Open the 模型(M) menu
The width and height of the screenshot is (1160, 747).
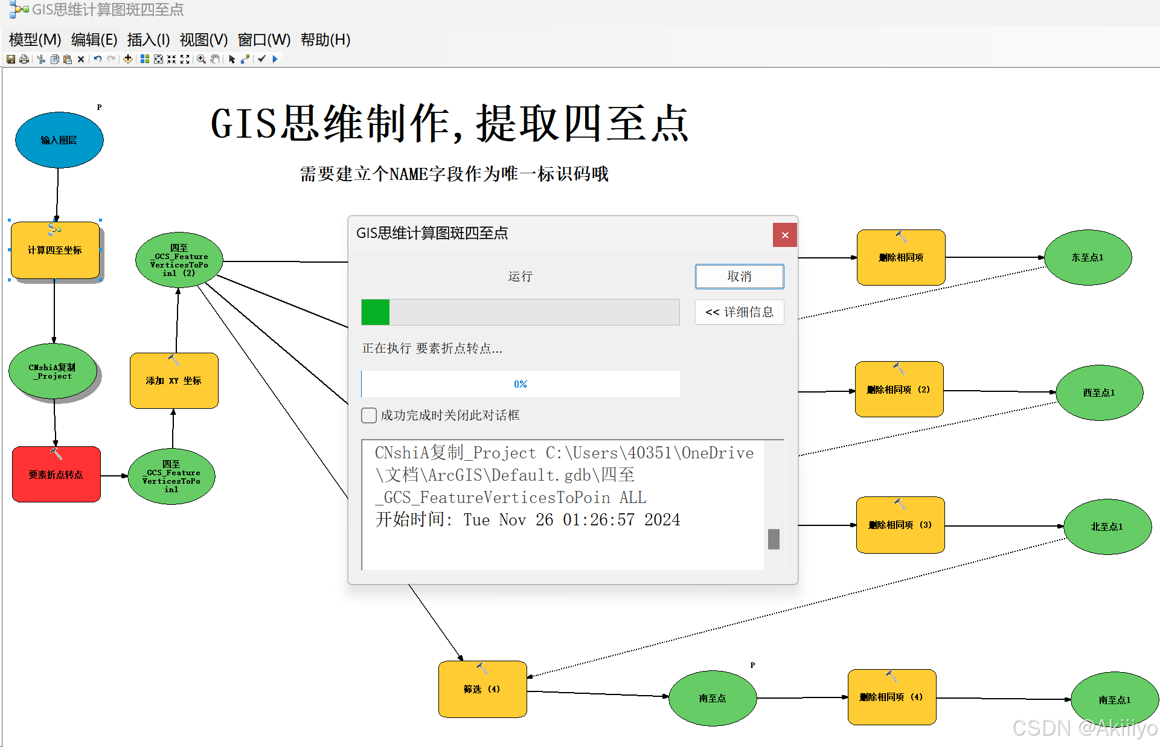pos(35,40)
